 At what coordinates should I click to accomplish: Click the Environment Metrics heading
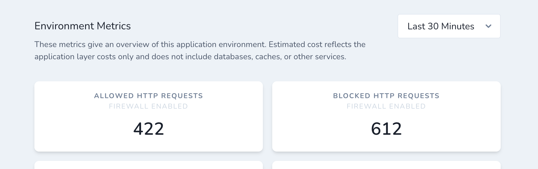pyautogui.click(x=82, y=26)
